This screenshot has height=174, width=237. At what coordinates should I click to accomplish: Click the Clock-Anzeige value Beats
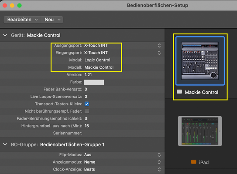[89, 169]
